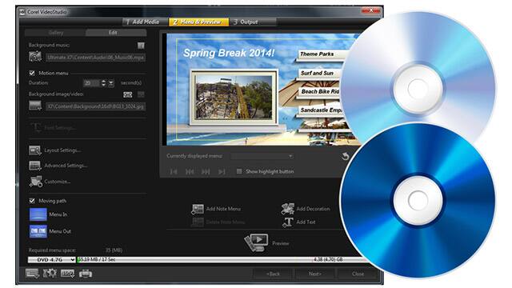Toggle the Moving path checkbox
512x288 pixels.
point(32,201)
